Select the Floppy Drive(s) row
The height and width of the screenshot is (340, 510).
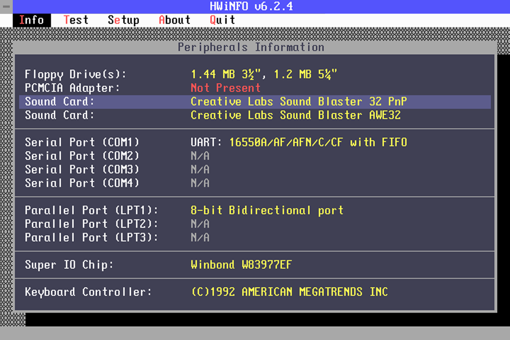click(x=255, y=74)
